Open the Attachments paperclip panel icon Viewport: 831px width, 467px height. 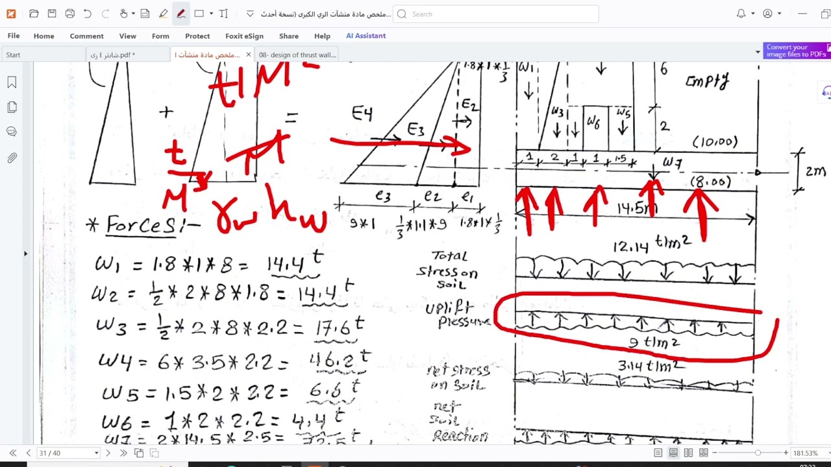(x=12, y=158)
